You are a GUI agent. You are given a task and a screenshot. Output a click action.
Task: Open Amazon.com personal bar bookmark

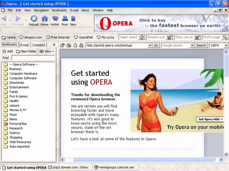coord(31,37)
